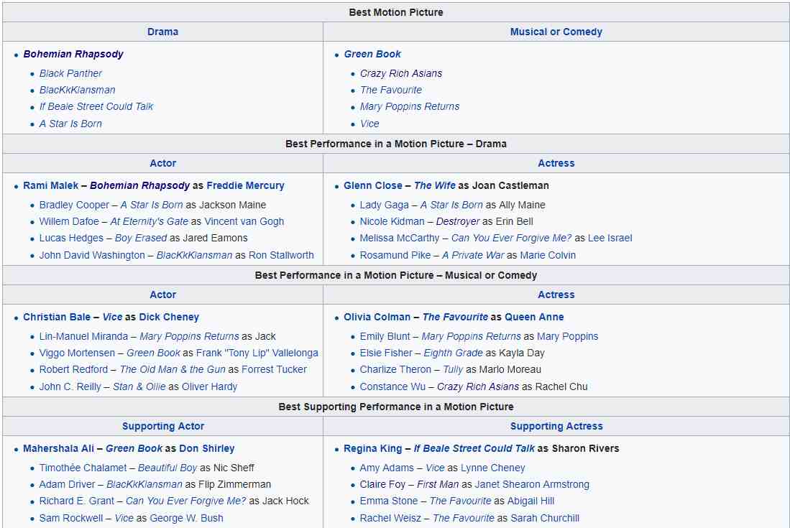Open the Rosamund Pike link

pyautogui.click(x=395, y=255)
